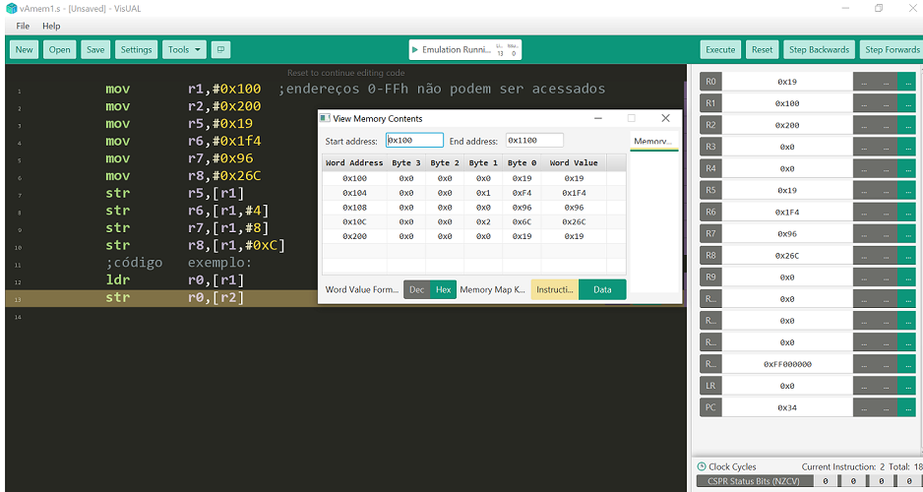Switch word value format to Dec

tap(416, 289)
